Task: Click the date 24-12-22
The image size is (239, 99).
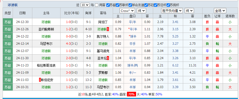Action: tap(23, 36)
